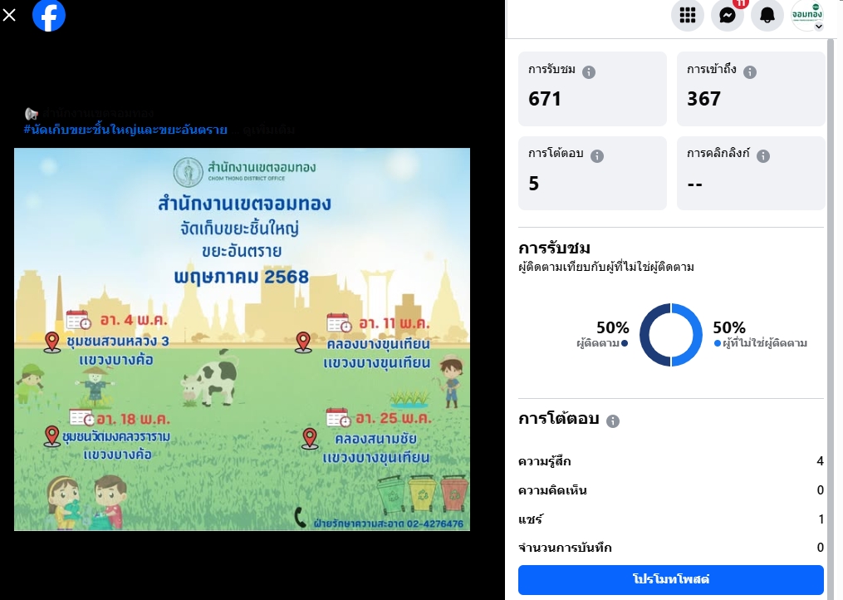The image size is (843, 600).
Task: Click info icon beside การรับชม
Action: pyautogui.click(x=589, y=72)
